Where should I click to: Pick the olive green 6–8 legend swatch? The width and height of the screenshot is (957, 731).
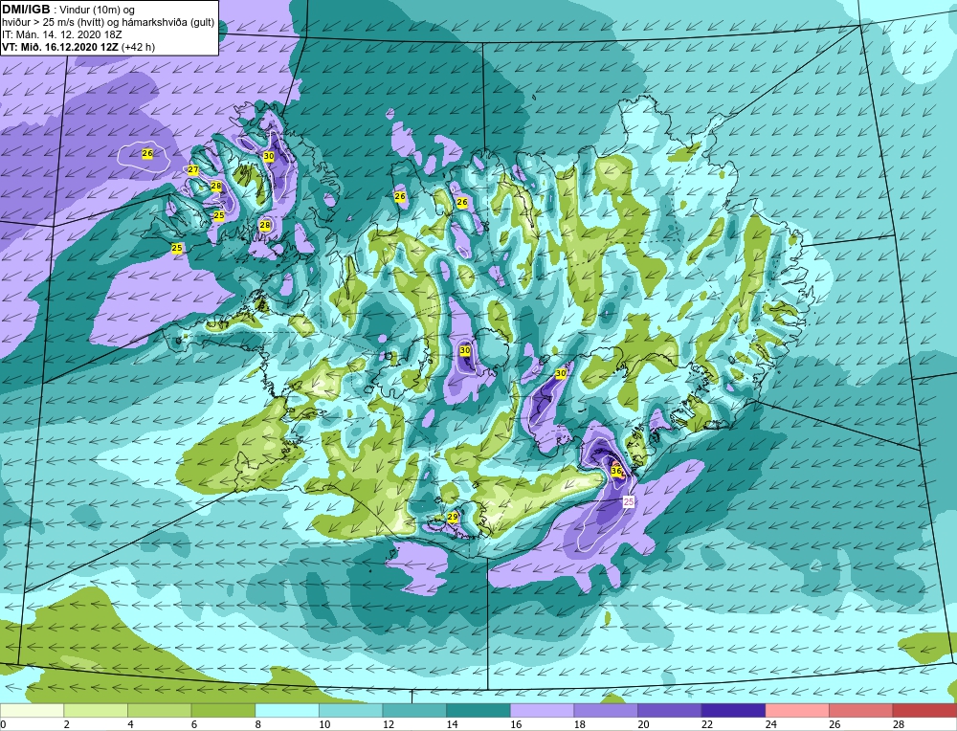pos(223,710)
